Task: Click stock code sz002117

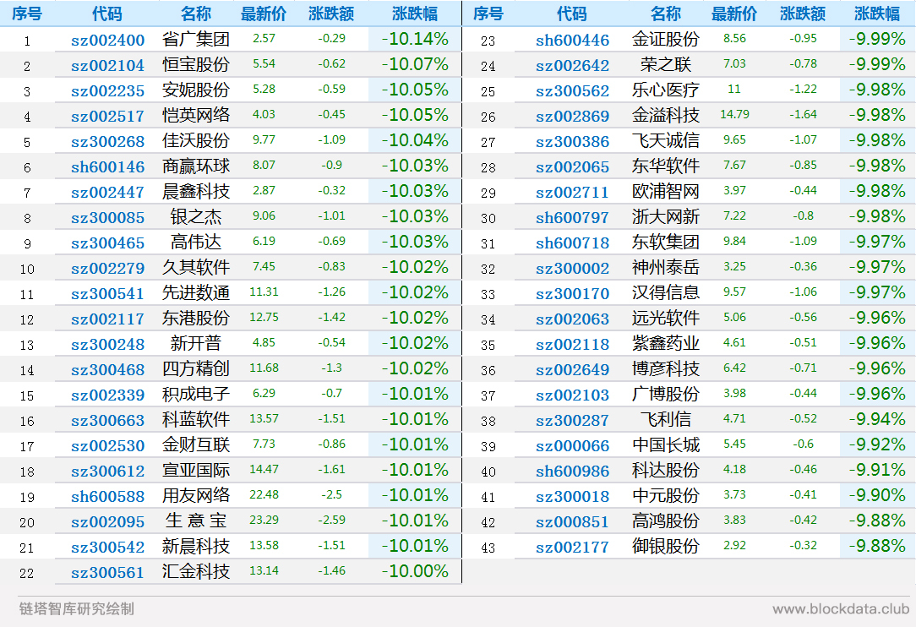Action: coord(107,319)
